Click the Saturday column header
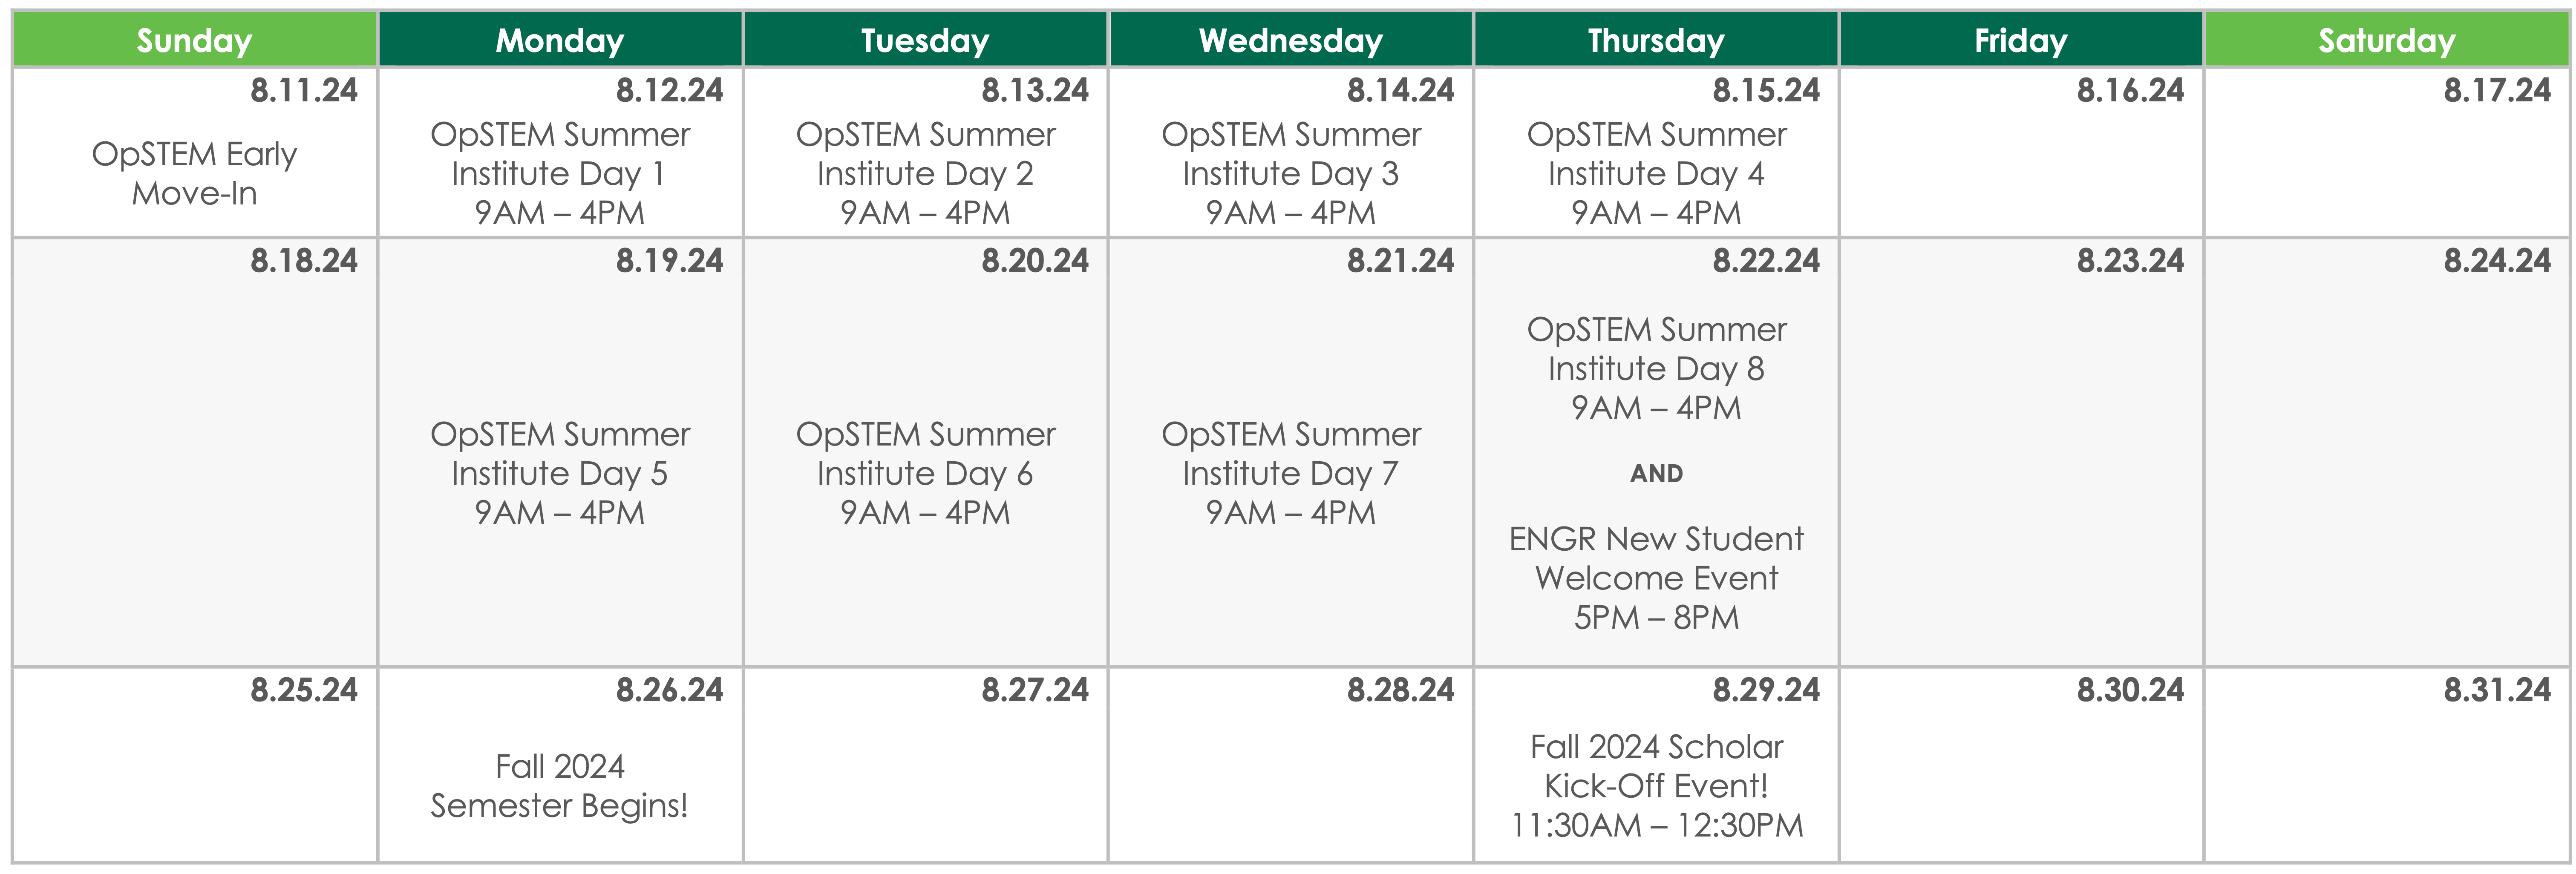The image size is (2576, 874). (x=2386, y=40)
